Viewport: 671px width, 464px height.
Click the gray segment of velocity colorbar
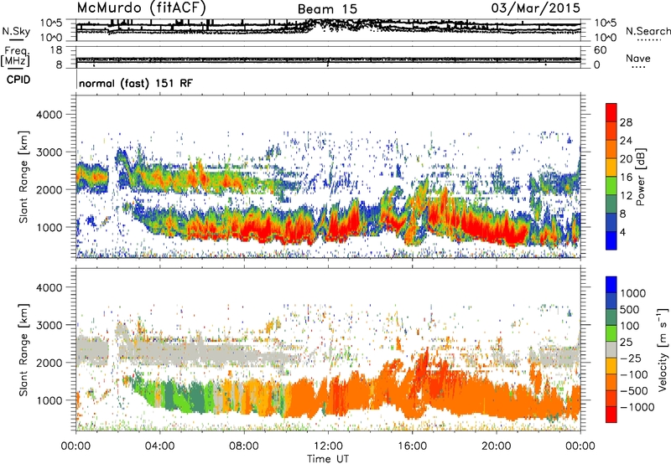tap(611, 350)
